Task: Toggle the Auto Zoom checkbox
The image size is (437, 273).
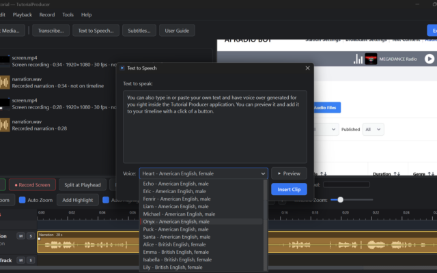Action: click(x=23, y=200)
